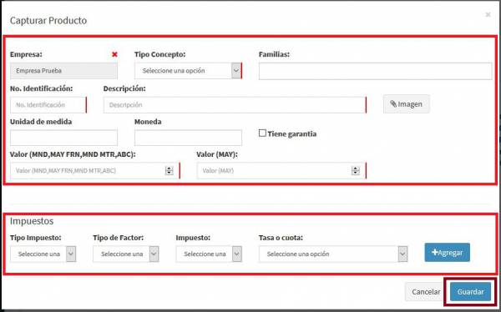Click the No. Identificación text field
Viewport: 501px width, 312px height.
coord(48,105)
